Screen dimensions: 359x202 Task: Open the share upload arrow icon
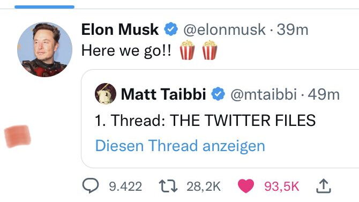point(324,186)
